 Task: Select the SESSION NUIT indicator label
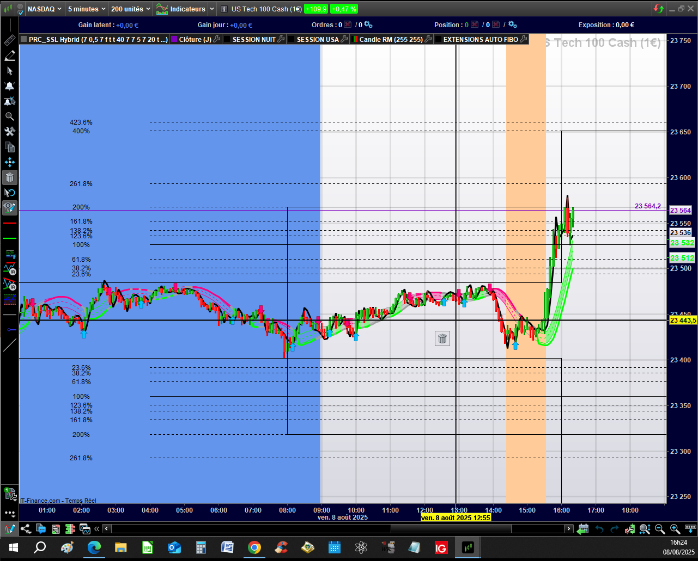click(254, 39)
